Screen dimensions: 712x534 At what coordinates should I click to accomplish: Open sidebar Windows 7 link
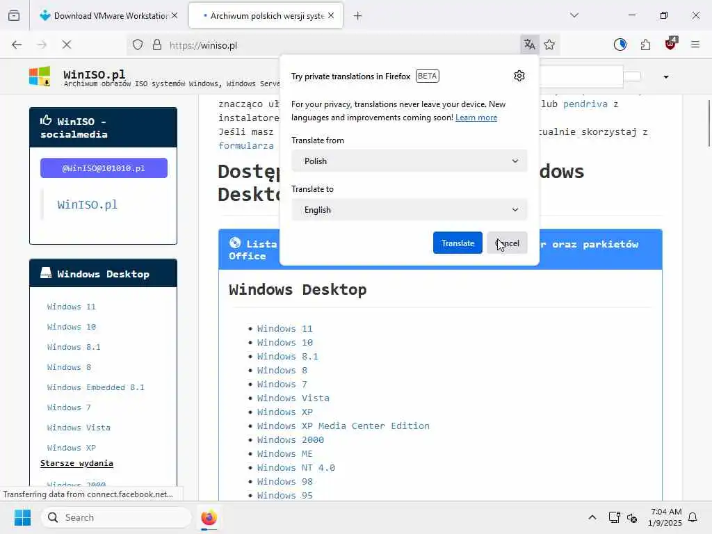69,407
